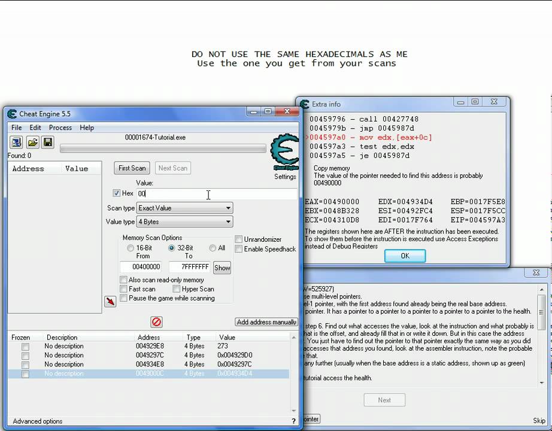Screen dimensions: 552x431
Task: Select the 32-Bit radio button
Action: pyautogui.click(x=171, y=248)
